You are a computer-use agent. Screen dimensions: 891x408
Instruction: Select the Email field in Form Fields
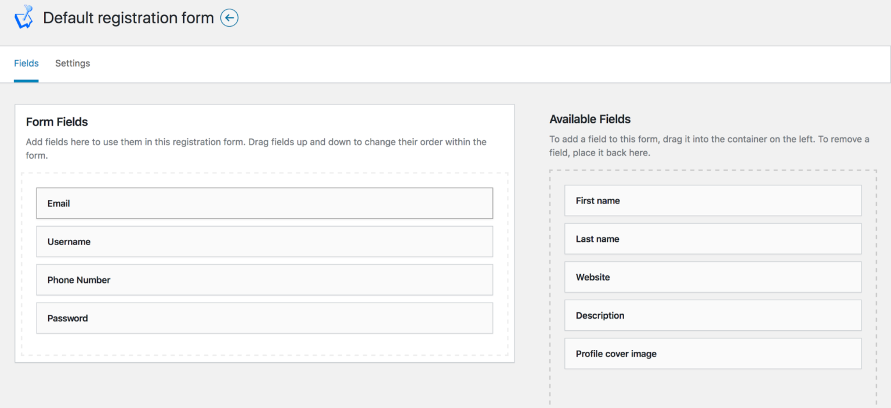click(264, 203)
